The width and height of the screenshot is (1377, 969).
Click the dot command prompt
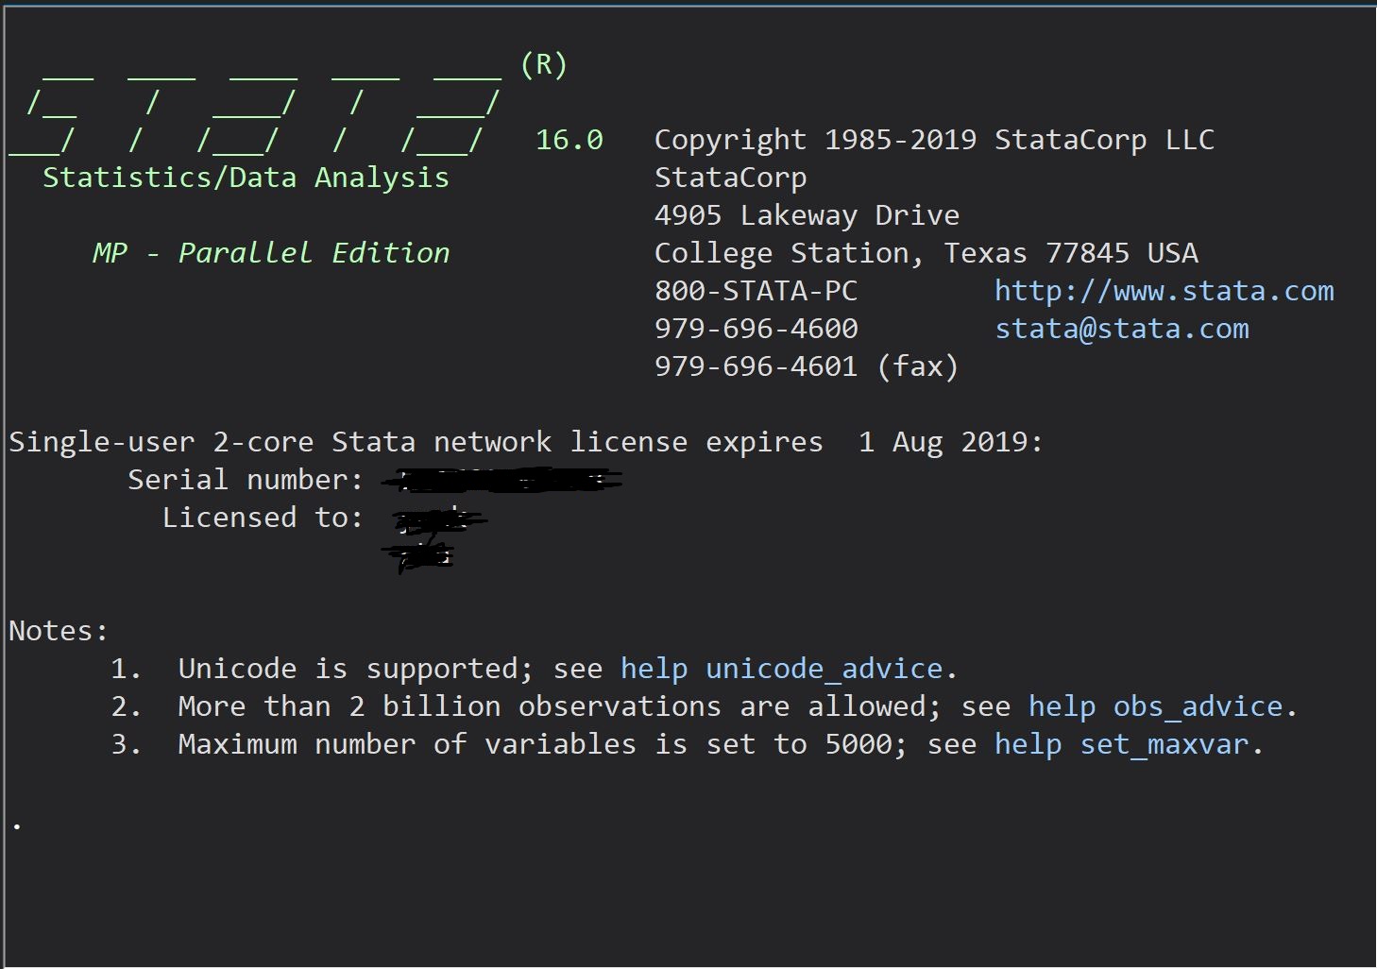click(17, 825)
